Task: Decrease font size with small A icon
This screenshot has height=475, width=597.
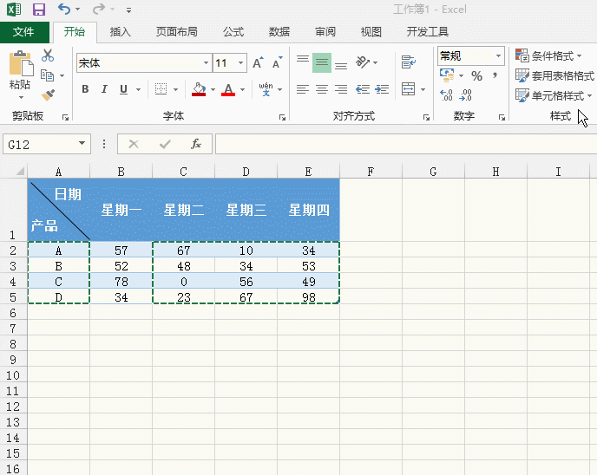Action: 278,62
